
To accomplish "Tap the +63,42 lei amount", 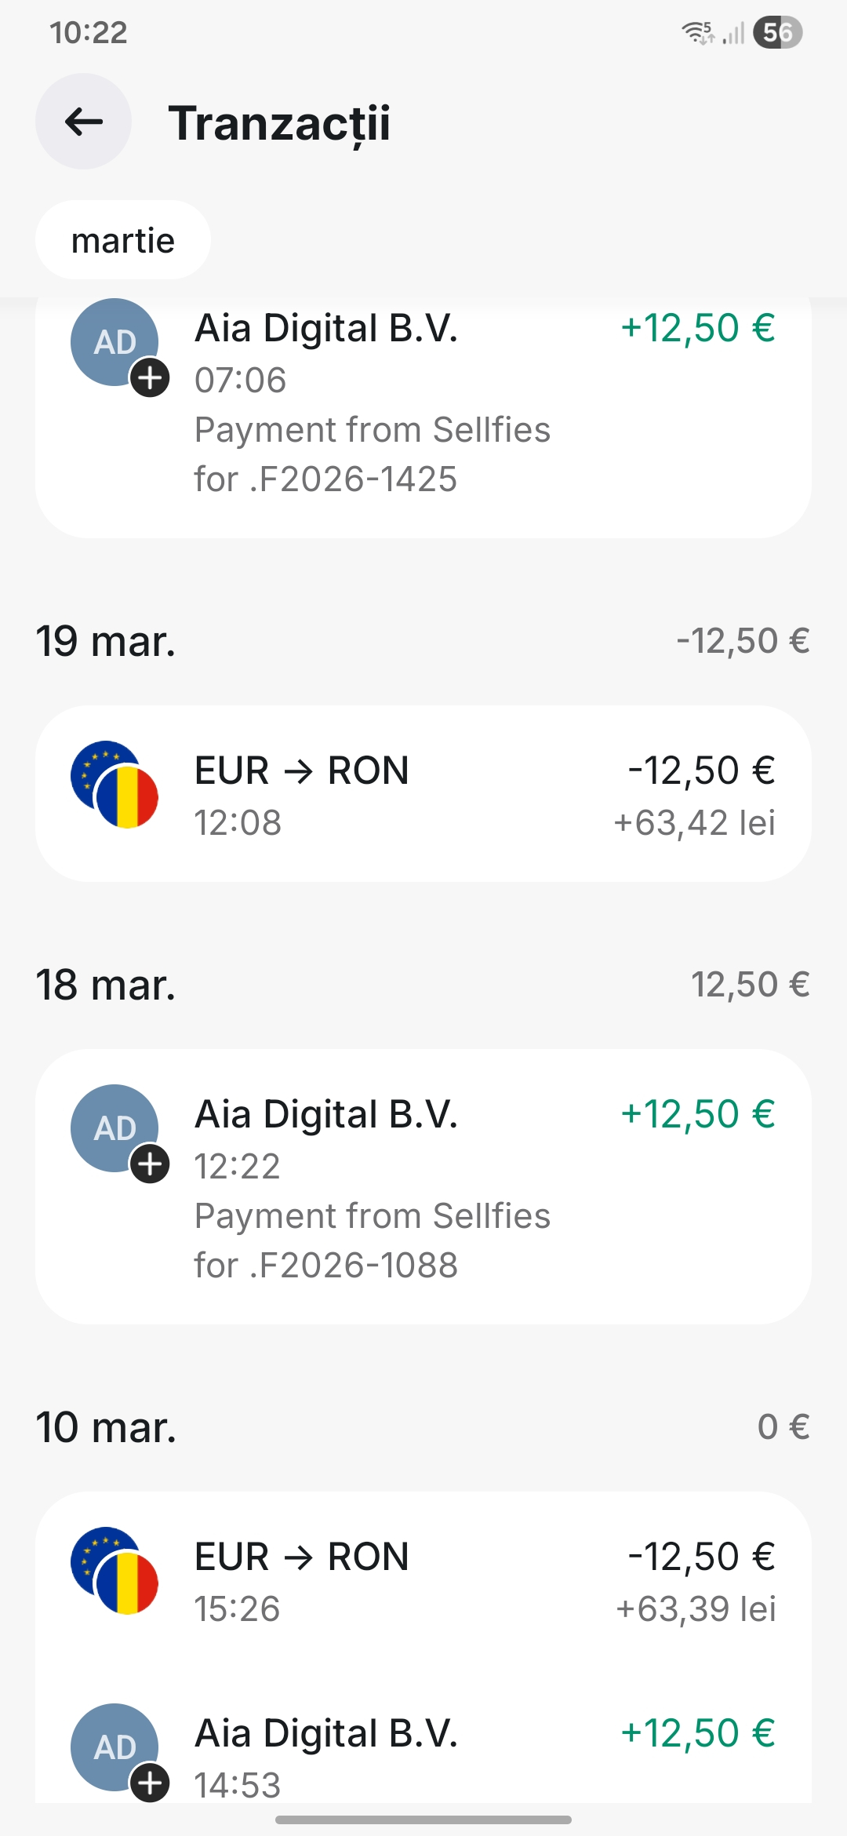I will click(695, 823).
